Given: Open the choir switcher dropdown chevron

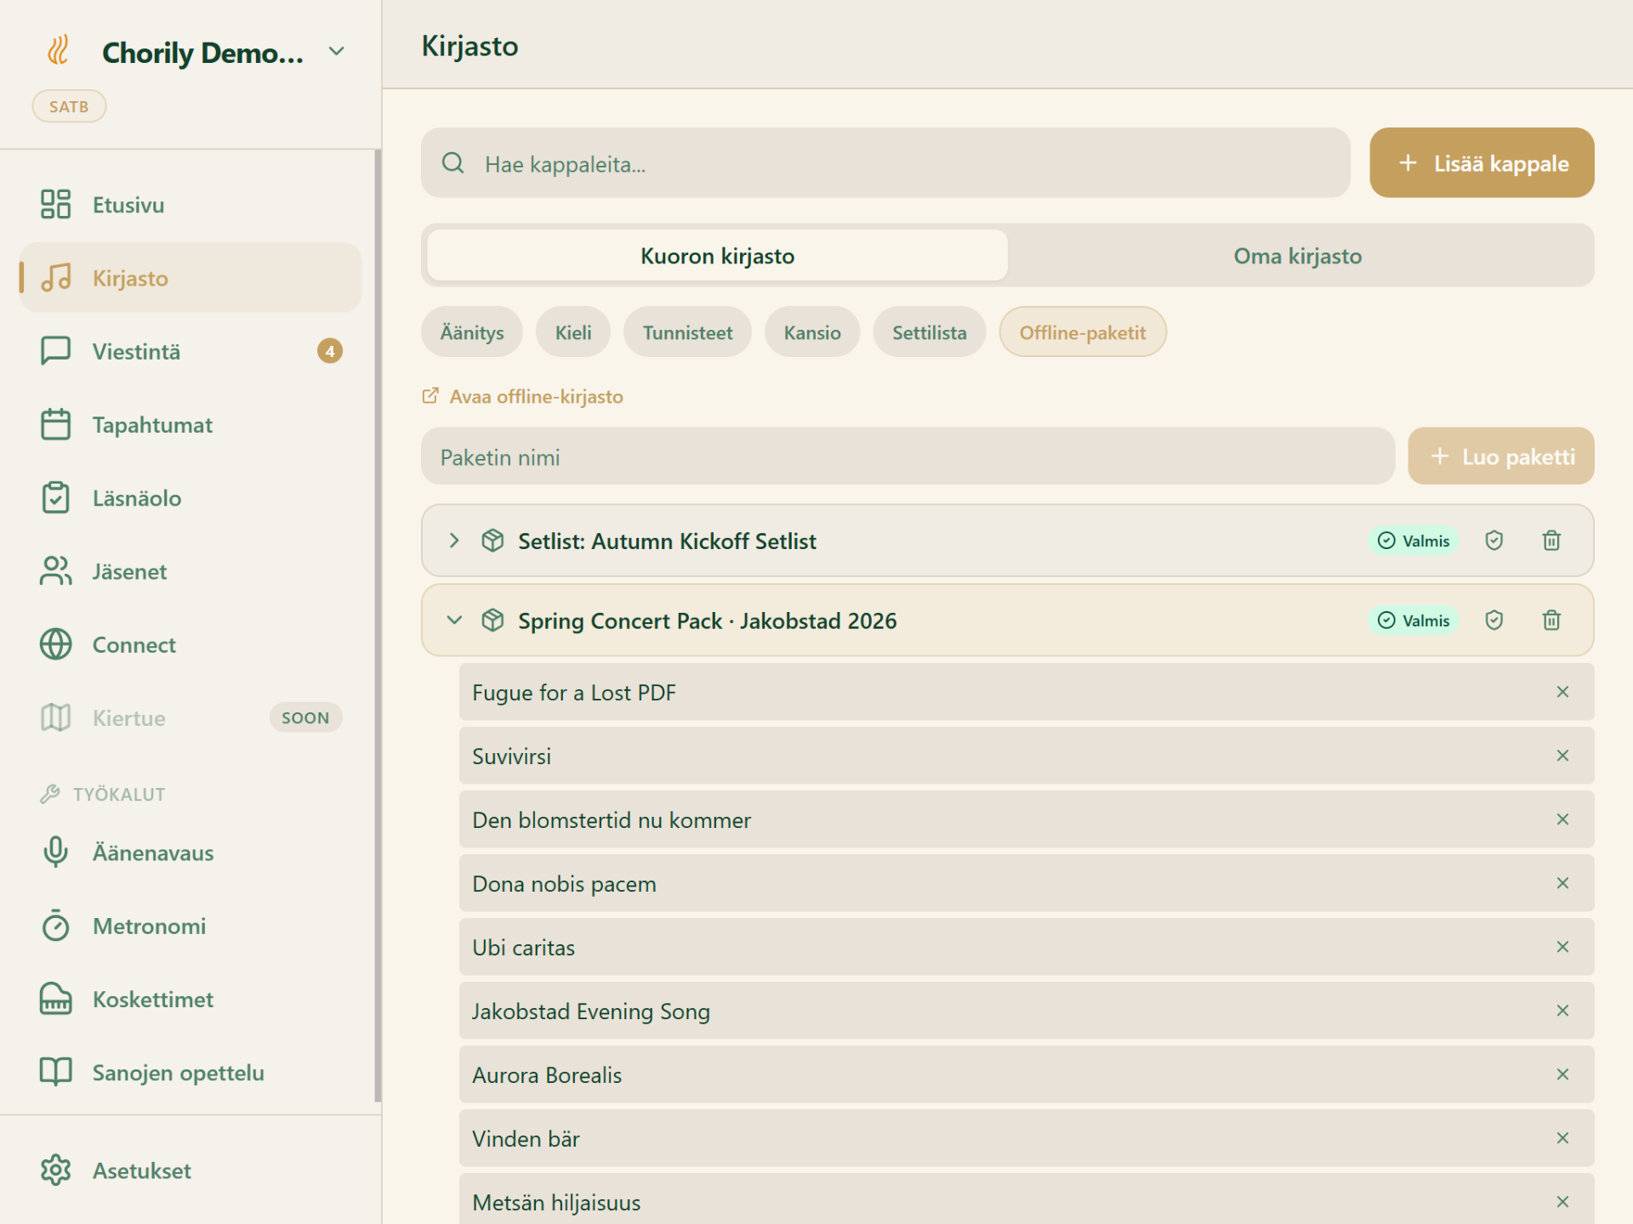Looking at the screenshot, I should [337, 51].
